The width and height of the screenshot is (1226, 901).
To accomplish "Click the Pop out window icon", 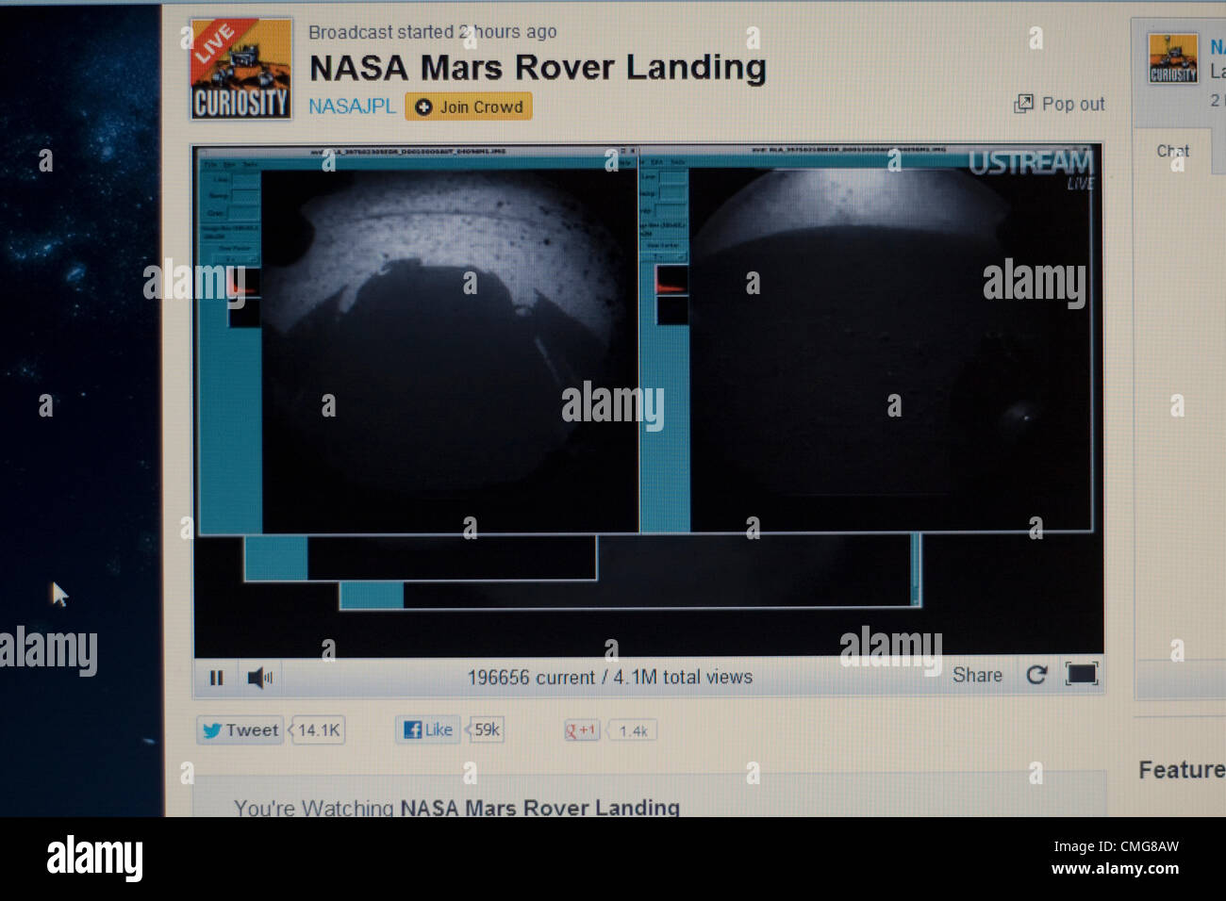I will click(1023, 104).
